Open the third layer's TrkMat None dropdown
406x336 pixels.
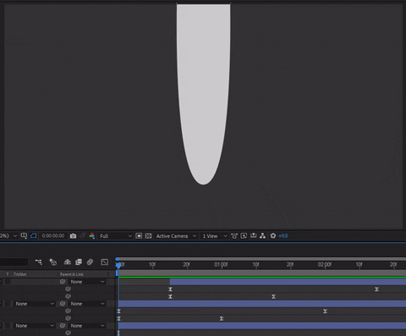[x=35, y=326]
